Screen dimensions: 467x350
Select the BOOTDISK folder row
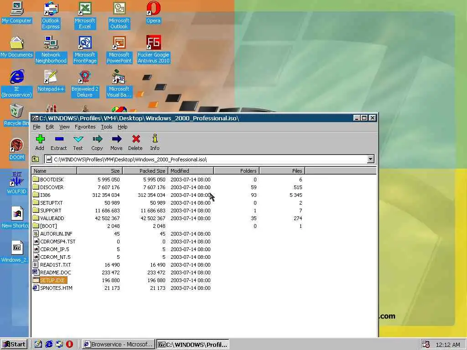(167, 180)
